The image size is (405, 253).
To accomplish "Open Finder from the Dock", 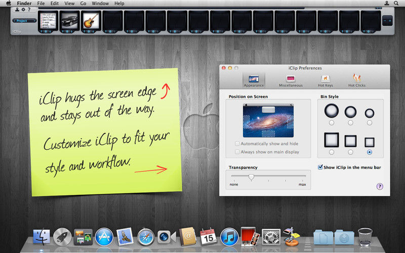I will coord(42,236).
